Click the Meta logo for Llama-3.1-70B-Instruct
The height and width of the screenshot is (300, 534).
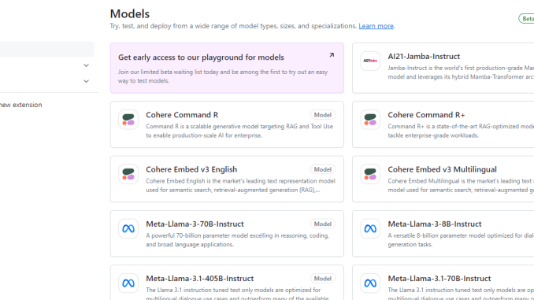pyautogui.click(x=370, y=283)
